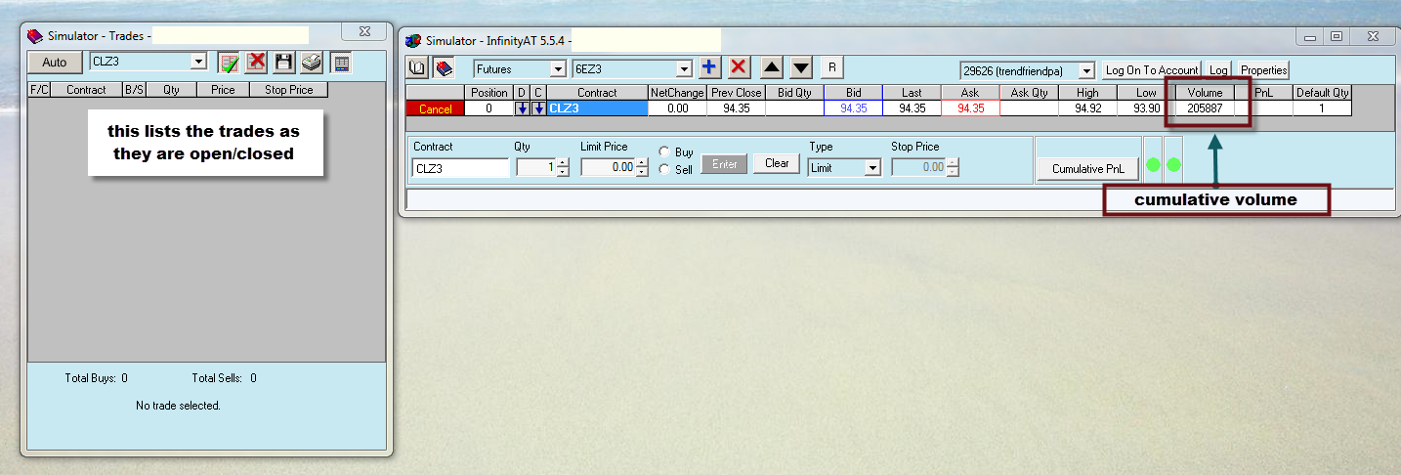Click the 'No trade selected.' status text
Viewport: 1401px width, 475px height.
coord(179,406)
